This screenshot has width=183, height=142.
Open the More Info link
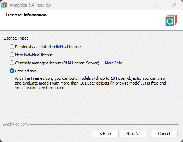pos(114,63)
